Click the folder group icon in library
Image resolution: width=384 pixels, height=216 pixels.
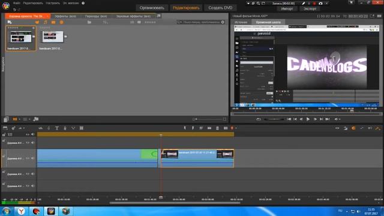89,22
